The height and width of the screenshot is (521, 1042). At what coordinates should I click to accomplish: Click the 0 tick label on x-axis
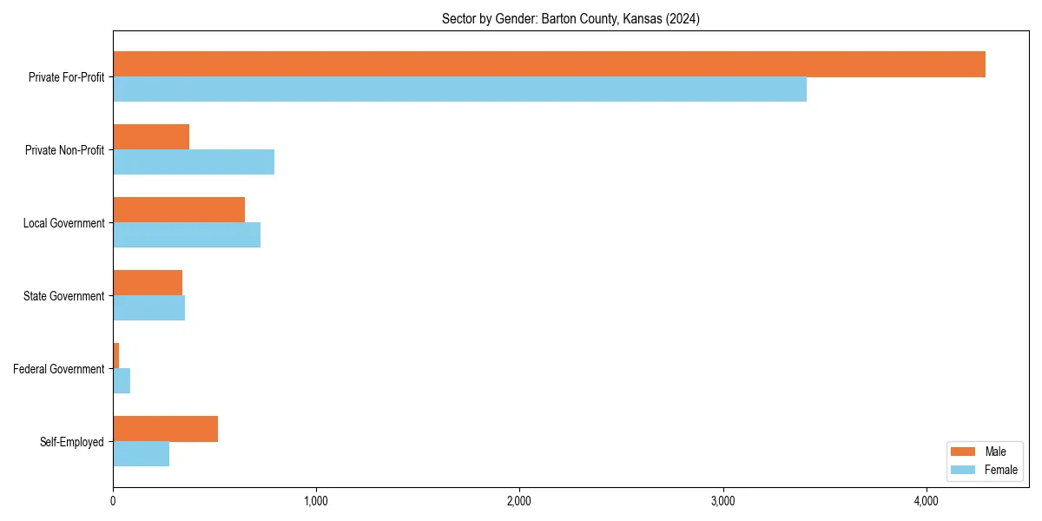(x=114, y=499)
